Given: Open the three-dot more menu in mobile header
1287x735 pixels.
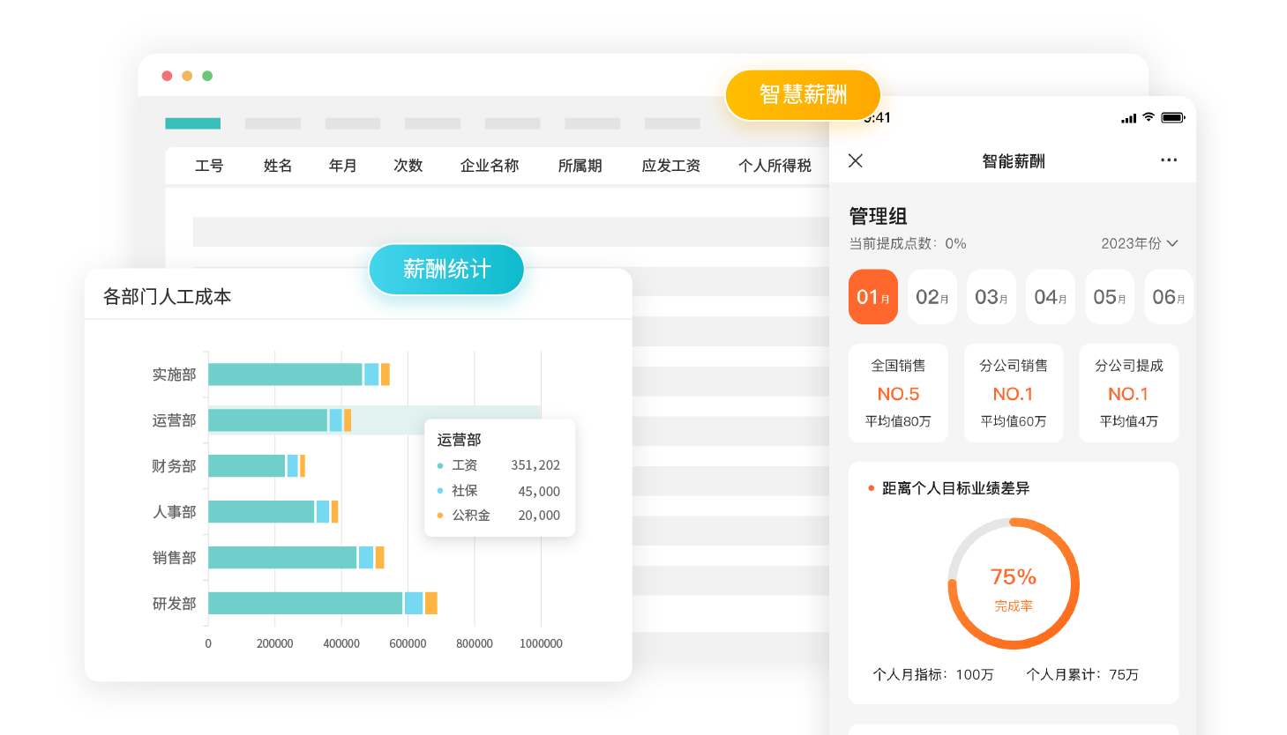Looking at the screenshot, I should point(1169,160).
